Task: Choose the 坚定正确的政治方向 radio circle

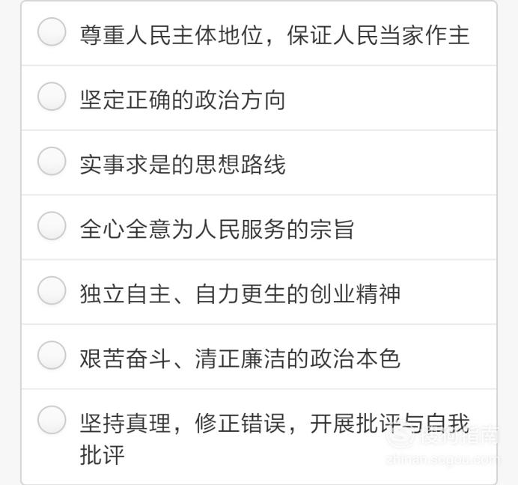Action: point(52,97)
